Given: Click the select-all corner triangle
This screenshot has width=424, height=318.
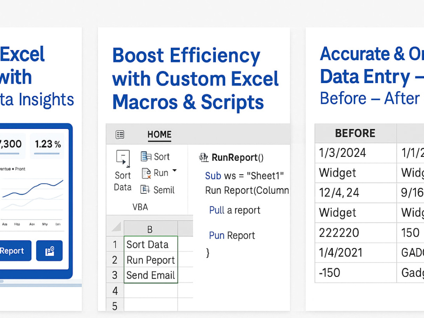Looking at the screenshot, I should click(116, 227).
